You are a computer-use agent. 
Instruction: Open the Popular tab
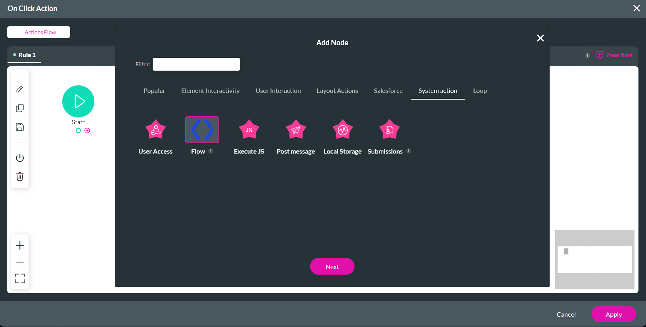point(154,91)
